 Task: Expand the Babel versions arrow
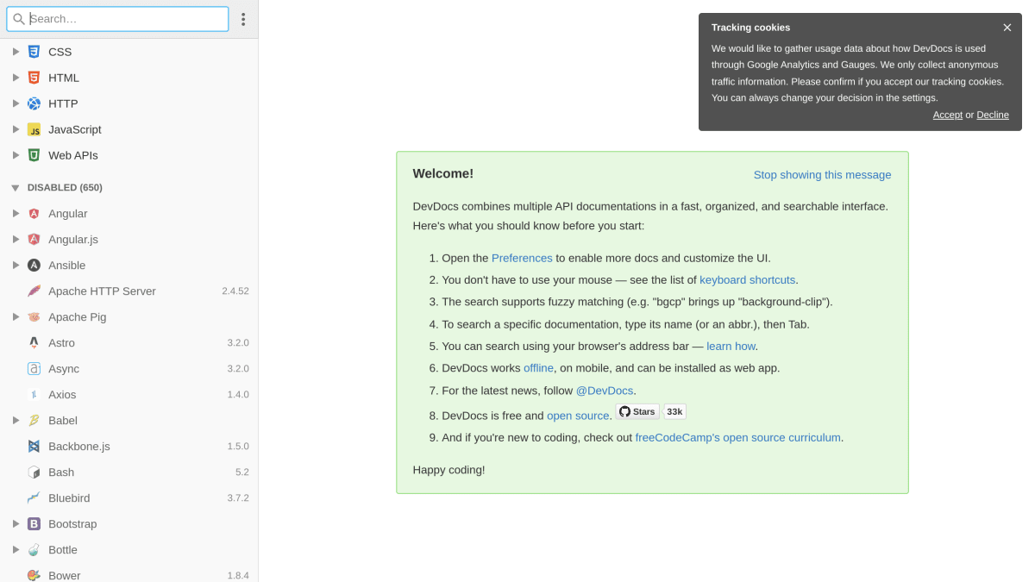[16, 421]
